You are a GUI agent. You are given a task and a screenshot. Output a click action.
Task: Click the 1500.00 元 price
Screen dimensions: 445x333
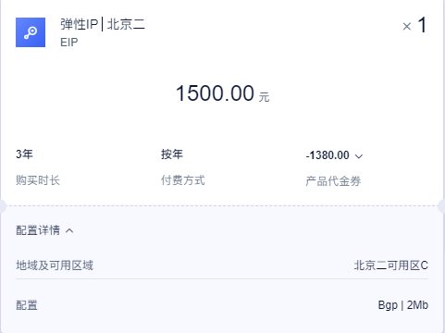tap(222, 93)
